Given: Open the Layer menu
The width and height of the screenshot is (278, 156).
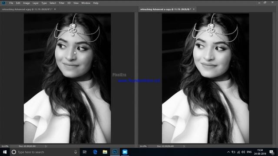Looking at the screenshot, I should click(x=36, y=3).
